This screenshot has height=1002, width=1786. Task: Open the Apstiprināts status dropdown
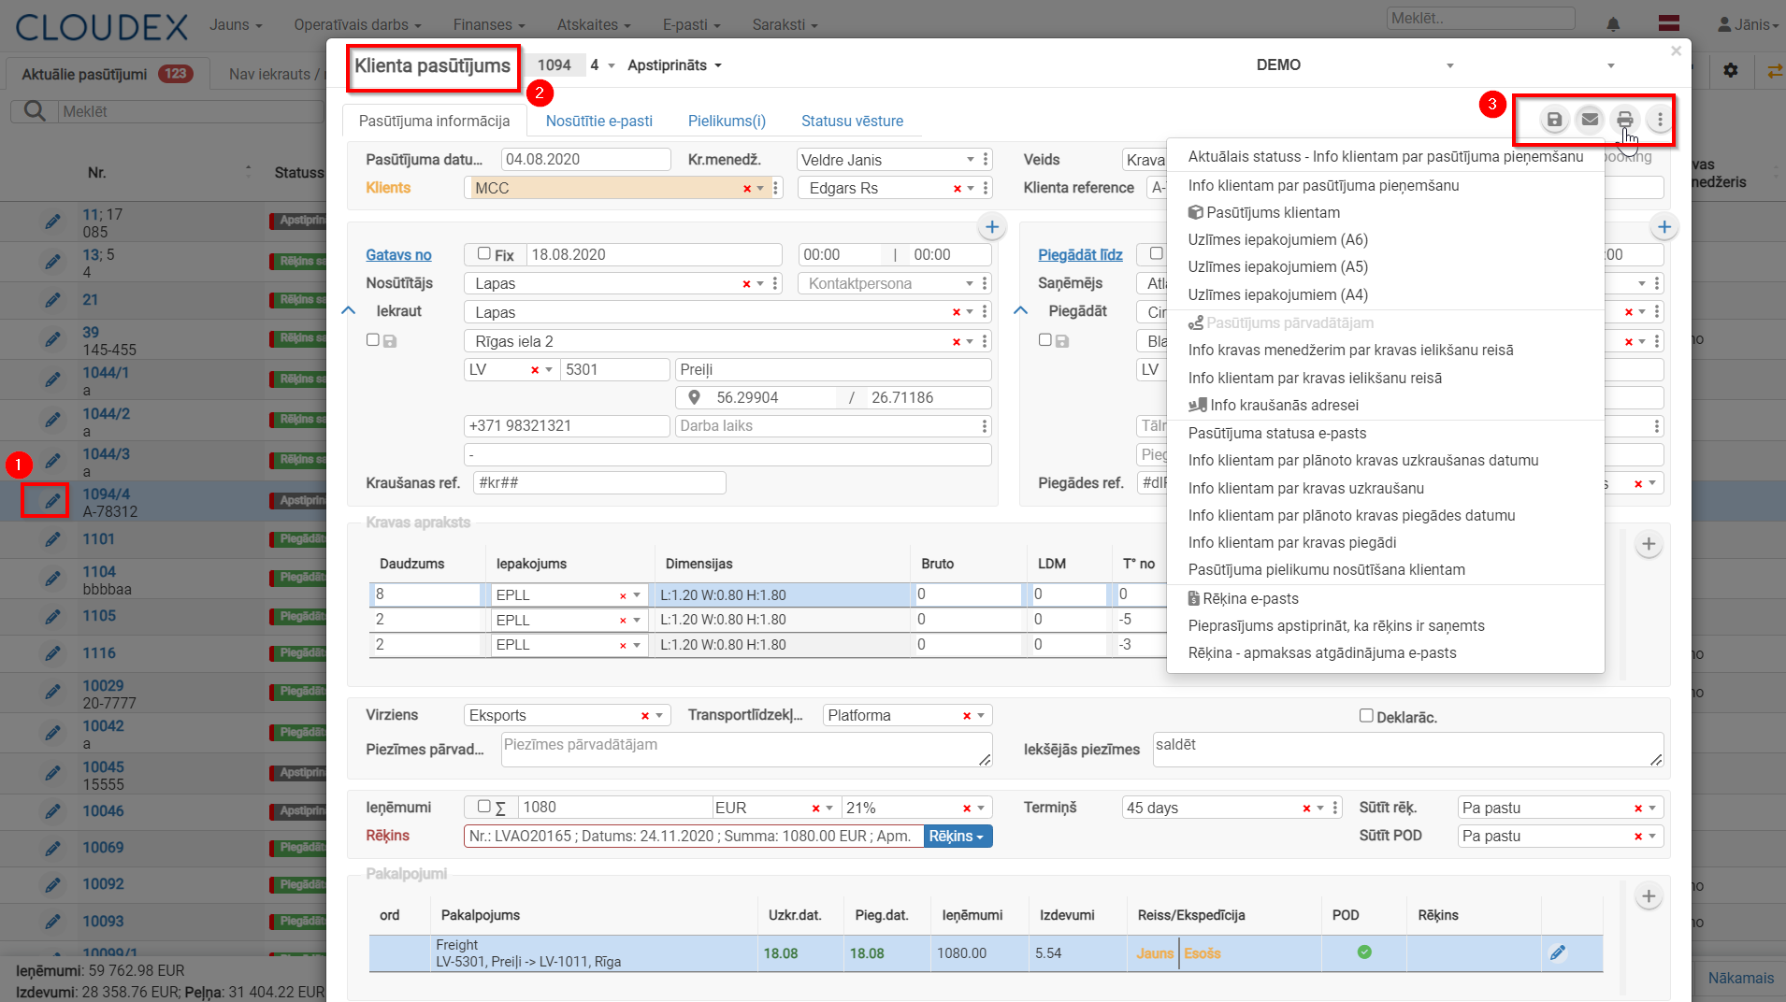point(674,65)
